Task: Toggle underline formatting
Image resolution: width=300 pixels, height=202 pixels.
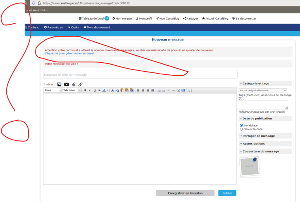Action: click(x=94, y=90)
